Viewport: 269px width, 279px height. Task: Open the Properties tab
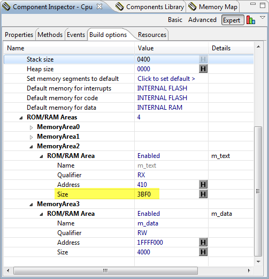(x=19, y=35)
